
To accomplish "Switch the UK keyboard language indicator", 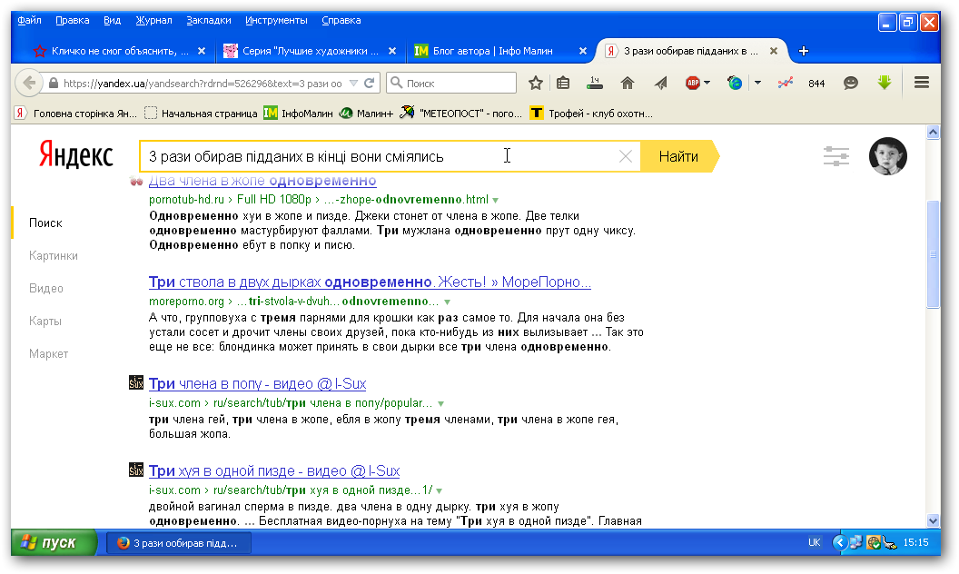I will pyautogui.click(x=814, y=543).
